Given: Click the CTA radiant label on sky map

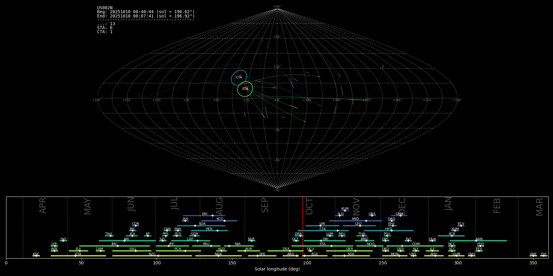Looking at the screenshot, I should click(239, 78).
